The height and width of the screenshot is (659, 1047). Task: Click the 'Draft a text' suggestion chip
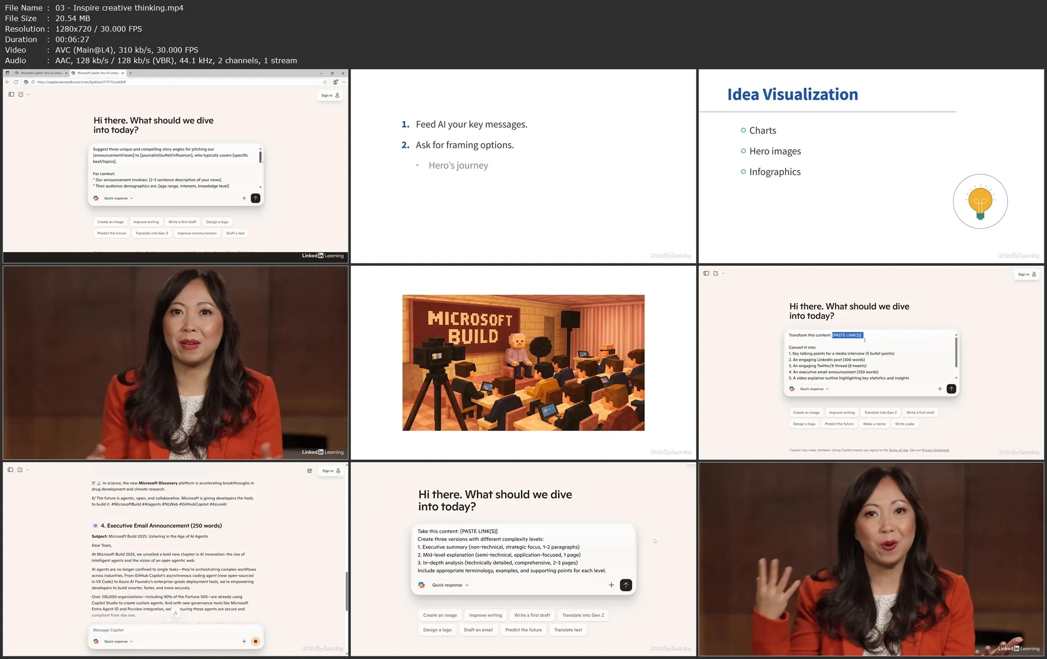(x=235, y=233)
